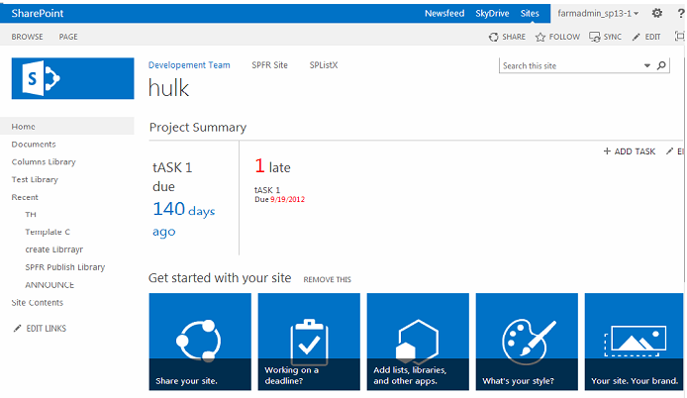
Task: Click the 140 days ago text
Action: [183, 219]
